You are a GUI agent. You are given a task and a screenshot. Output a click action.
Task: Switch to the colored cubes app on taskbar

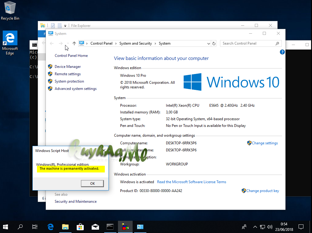125,227
